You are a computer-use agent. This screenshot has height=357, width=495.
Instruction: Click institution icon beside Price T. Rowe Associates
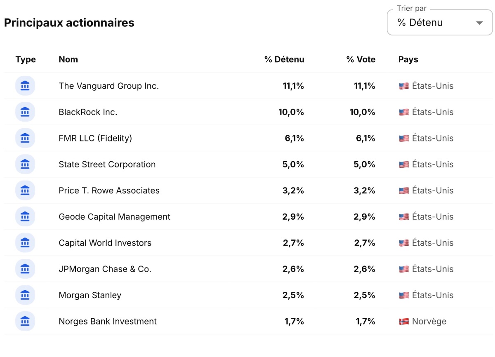click(25, 190)
